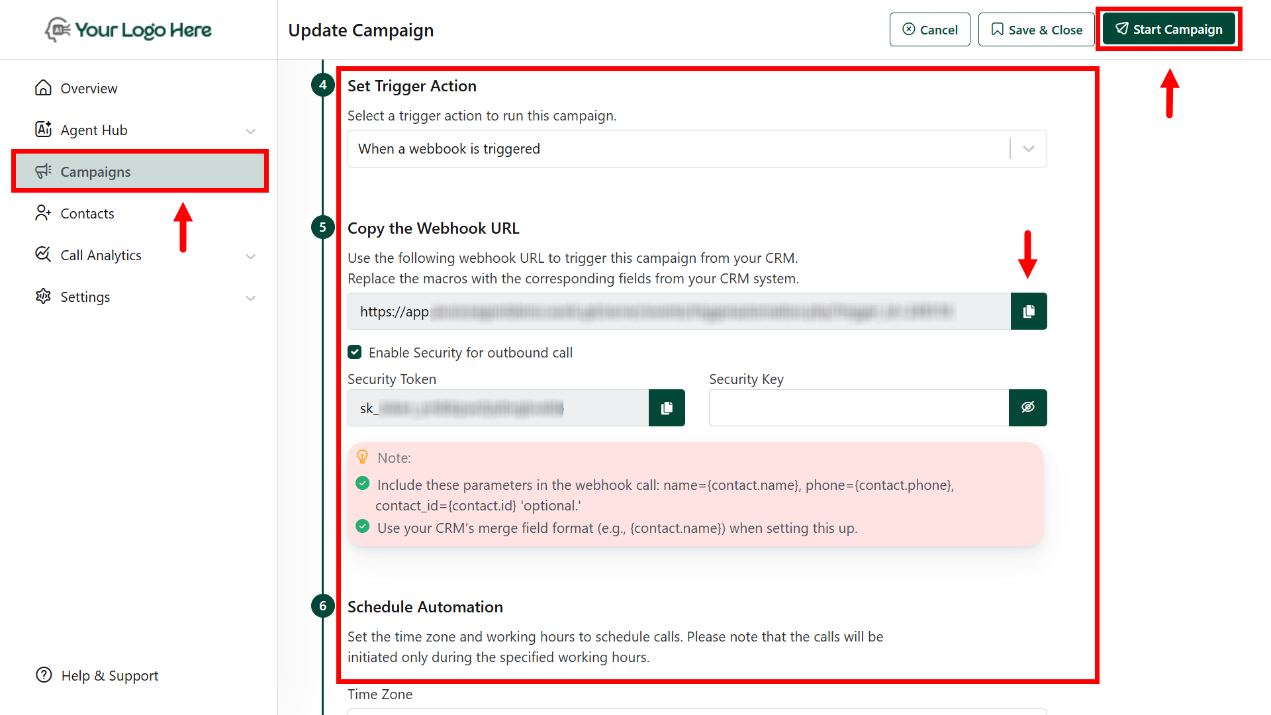The image size is (1271, 715).
Task: Copy the Security Token value
Action: (x=666, y=408)
